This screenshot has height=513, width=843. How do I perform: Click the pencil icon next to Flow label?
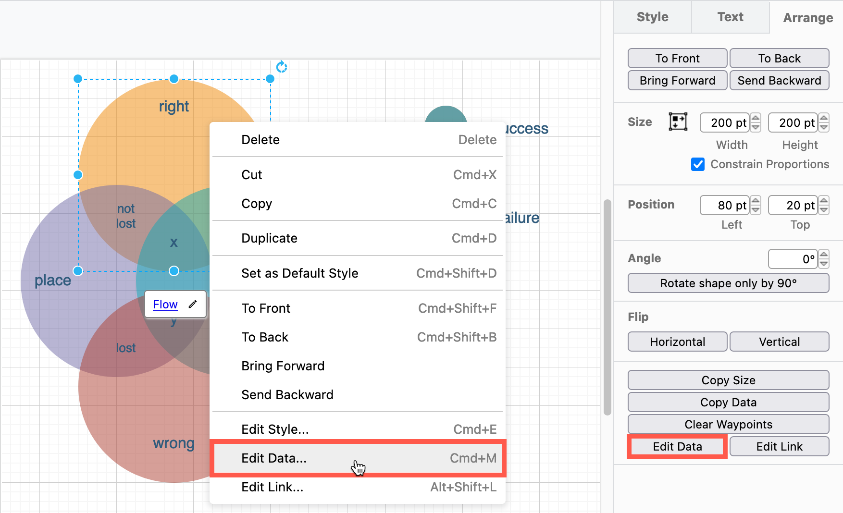pyautogui.click(x=193, y=304)
